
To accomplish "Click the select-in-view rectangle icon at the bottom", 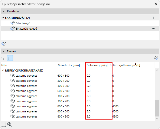I will 4,125.
